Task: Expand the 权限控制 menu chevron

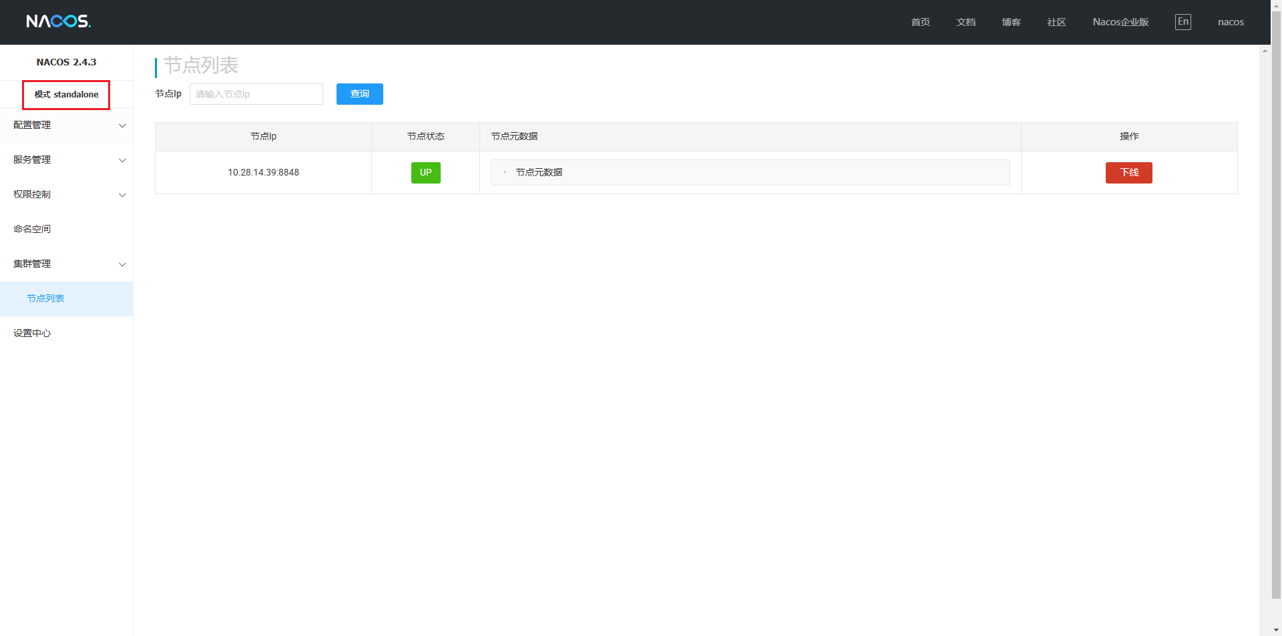Action: (122, 195)
